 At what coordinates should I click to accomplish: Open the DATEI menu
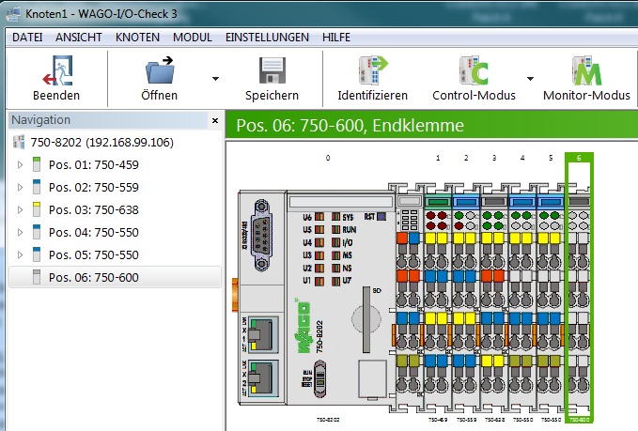coord(27,38)
